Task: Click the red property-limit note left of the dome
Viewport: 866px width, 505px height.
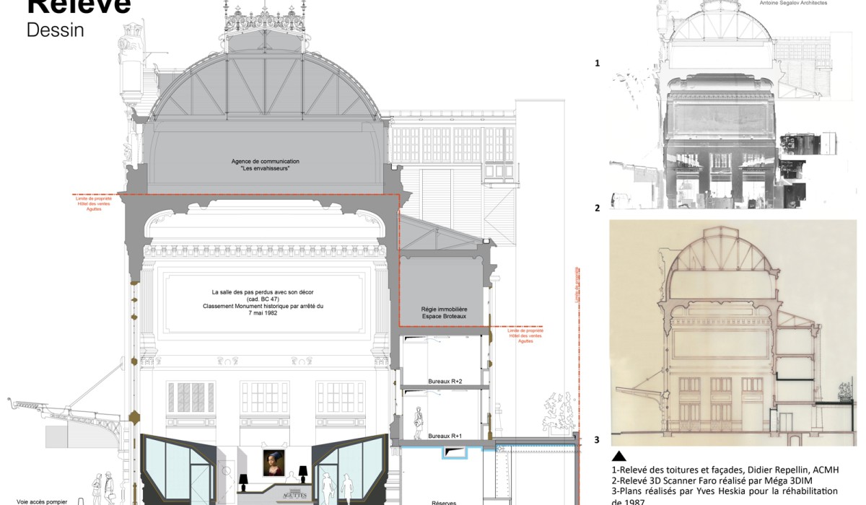Action: coord(94,203)
